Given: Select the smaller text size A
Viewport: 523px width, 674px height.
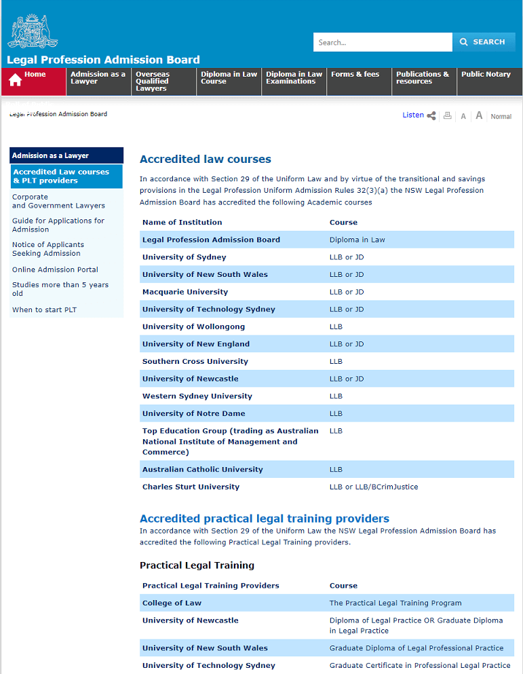Looking at the screenshot, I should pos(463,116).
